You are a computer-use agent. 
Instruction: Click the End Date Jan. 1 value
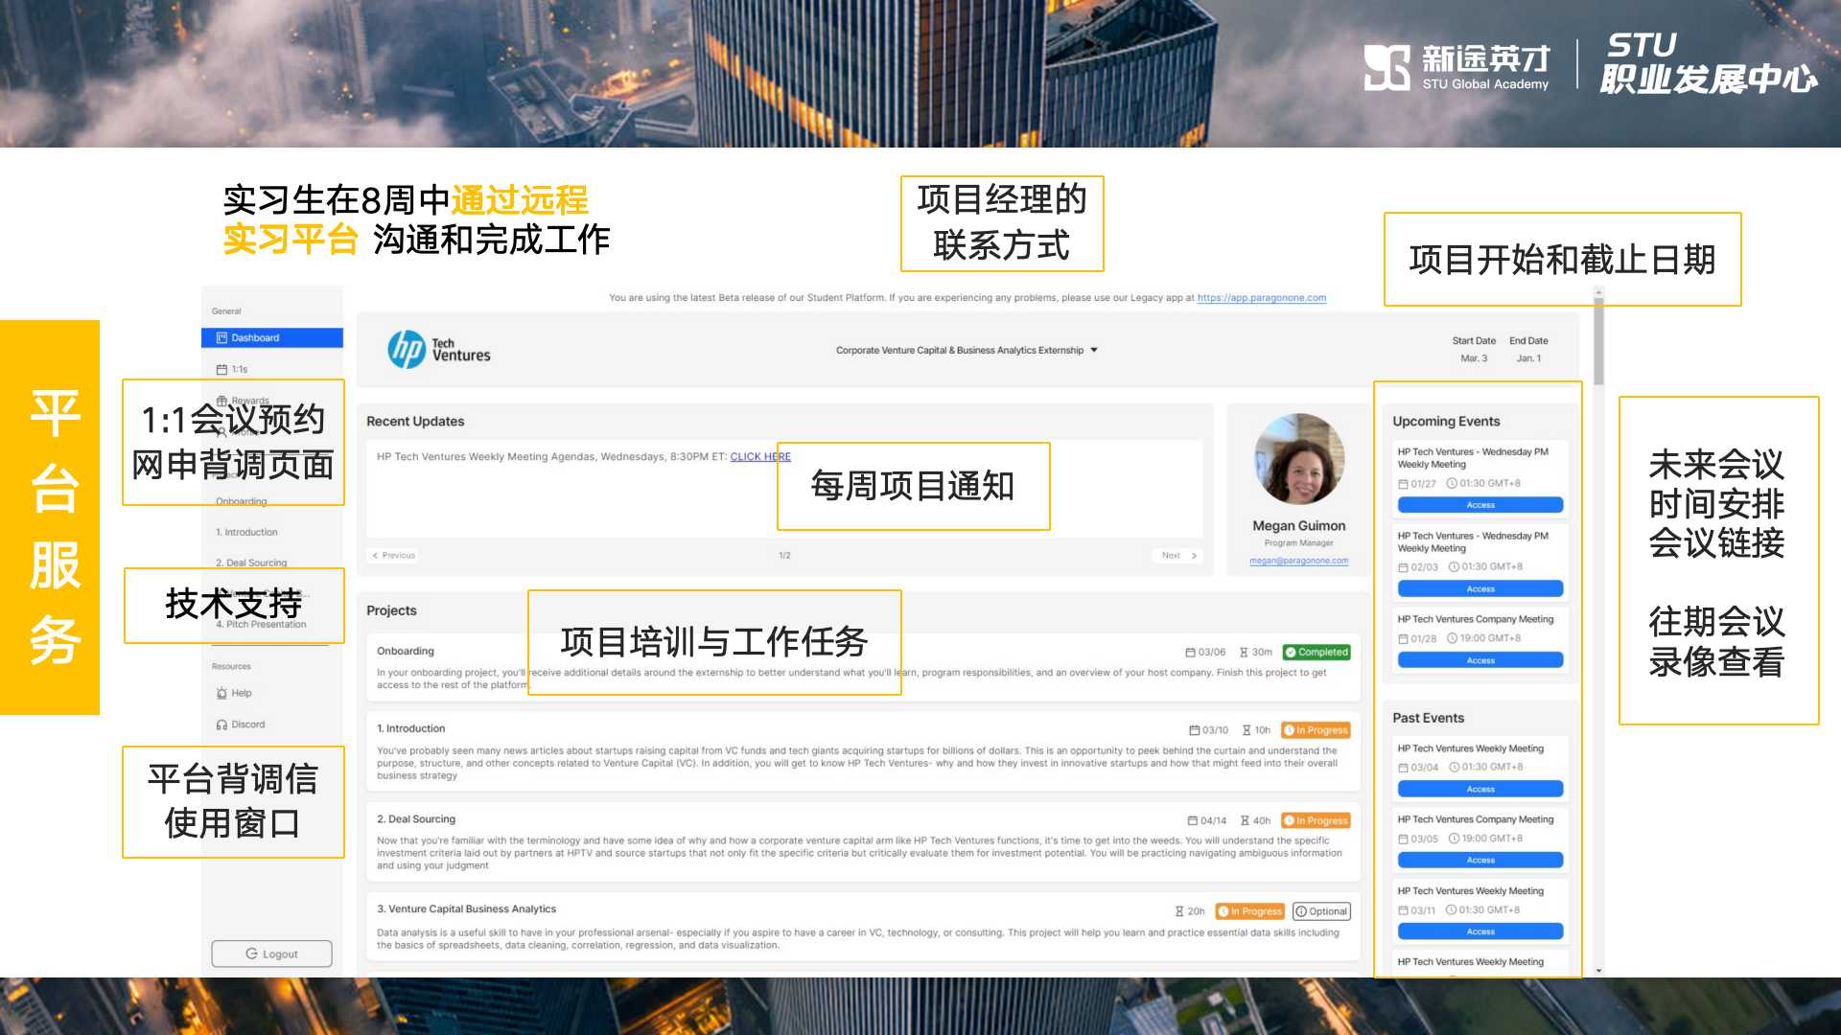(1528, 358)
